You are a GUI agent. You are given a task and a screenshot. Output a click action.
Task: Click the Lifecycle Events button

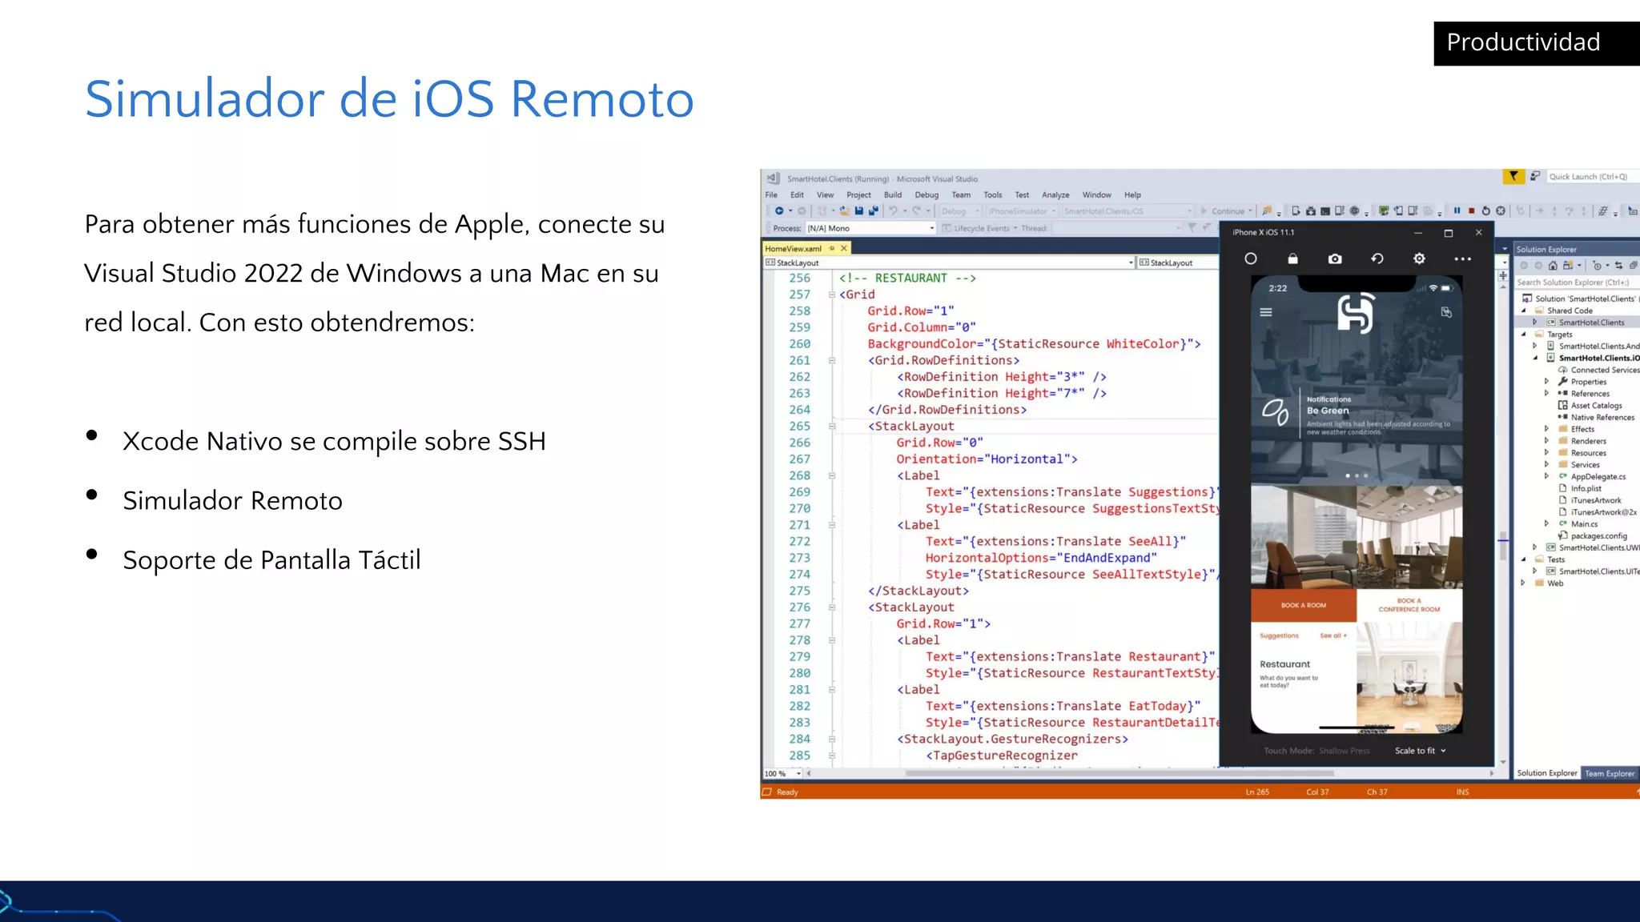click(980, 228)
